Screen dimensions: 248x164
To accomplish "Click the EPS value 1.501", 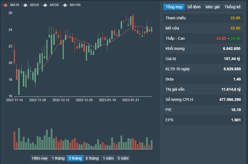I will point(236,120).
